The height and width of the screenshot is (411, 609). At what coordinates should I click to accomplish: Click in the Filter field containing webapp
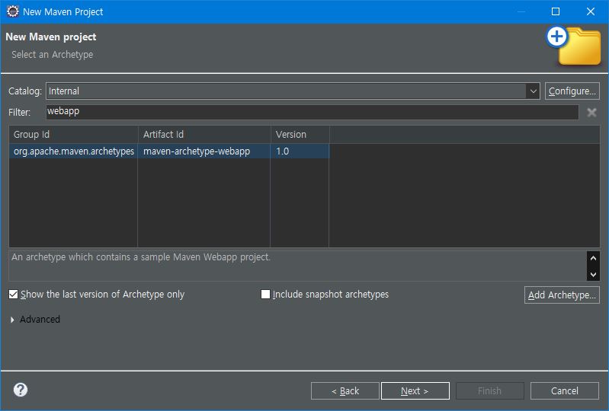(x=312, y=112)
